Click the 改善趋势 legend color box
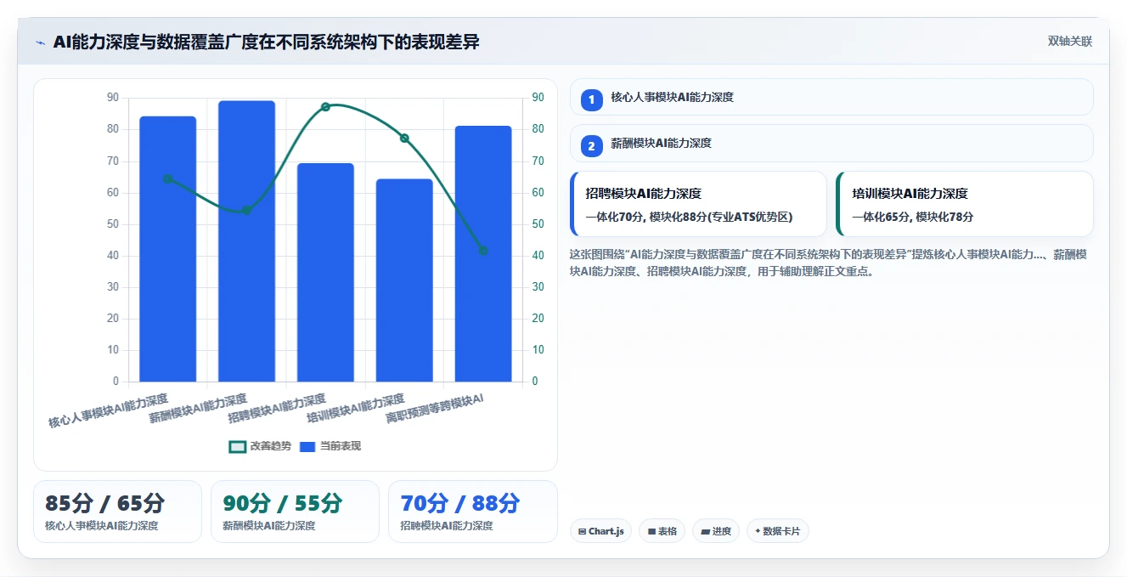The height and width of the screenshot is (577, 1127). [x=238, y=446]
